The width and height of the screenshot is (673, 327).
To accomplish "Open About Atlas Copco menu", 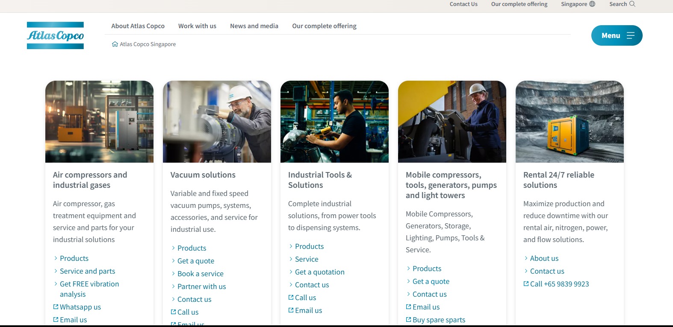I will [x=138, y=26].
